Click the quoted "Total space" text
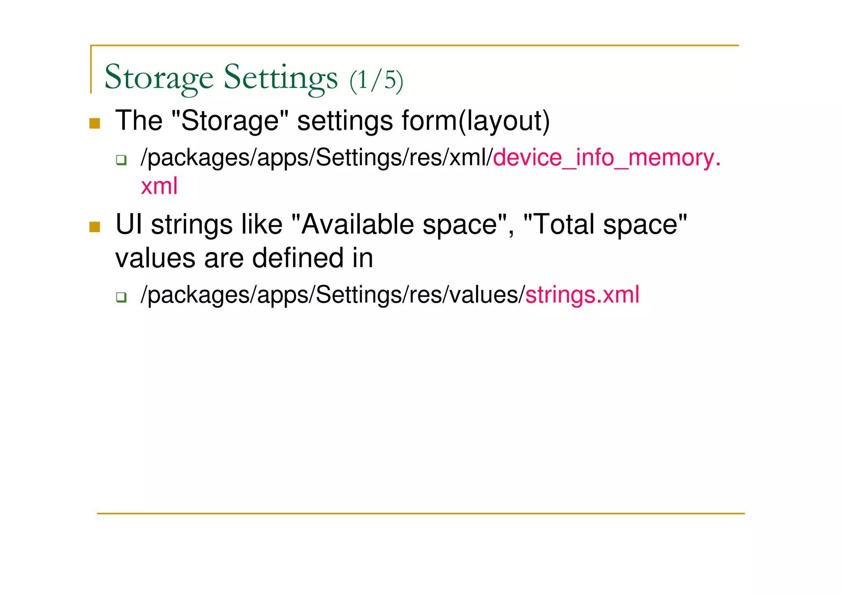This screenshot has width=842, height=595. (605, 225)
